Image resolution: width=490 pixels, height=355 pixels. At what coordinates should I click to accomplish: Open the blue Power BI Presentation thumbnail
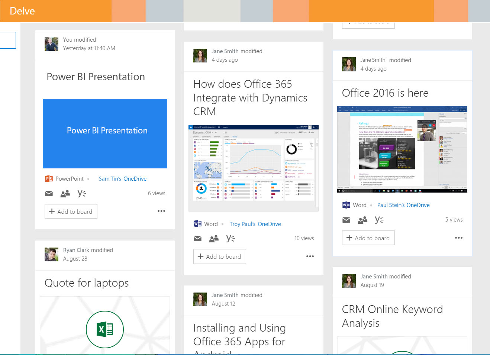pyautogui.click(x=105, y=133)
